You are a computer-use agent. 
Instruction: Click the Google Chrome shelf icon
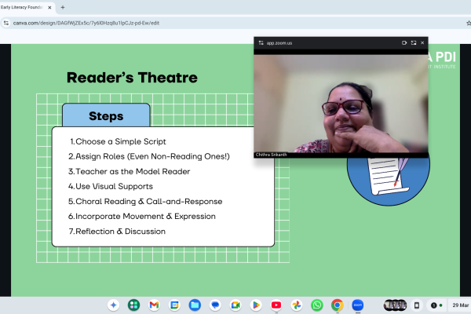(x=338, y=305)
